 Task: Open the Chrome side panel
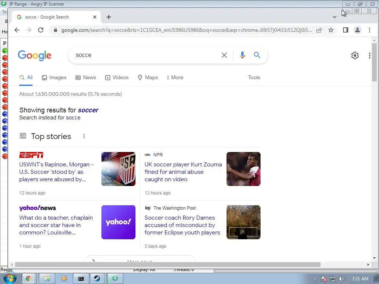coord(346,30)
